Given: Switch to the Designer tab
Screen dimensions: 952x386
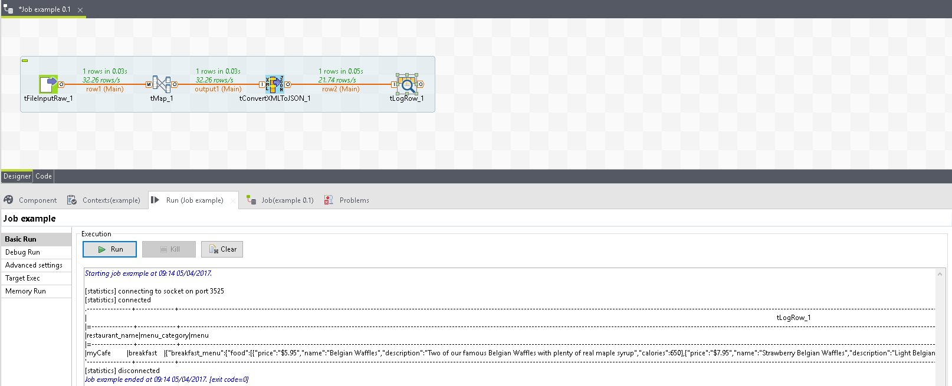Looking at the screenshot, I should [17, 176].
